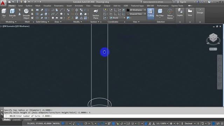Open the Unsaved View dropdown
The width and height of the screenshot is (224, 126).
pos(136,14)
